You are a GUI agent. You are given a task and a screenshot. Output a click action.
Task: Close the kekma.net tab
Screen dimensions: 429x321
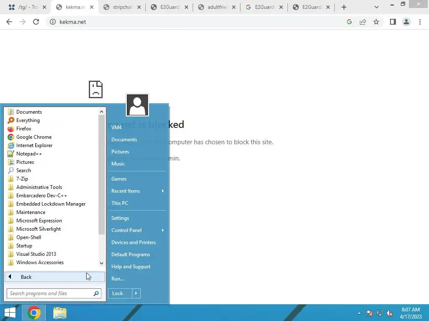(x=92, y=7)
